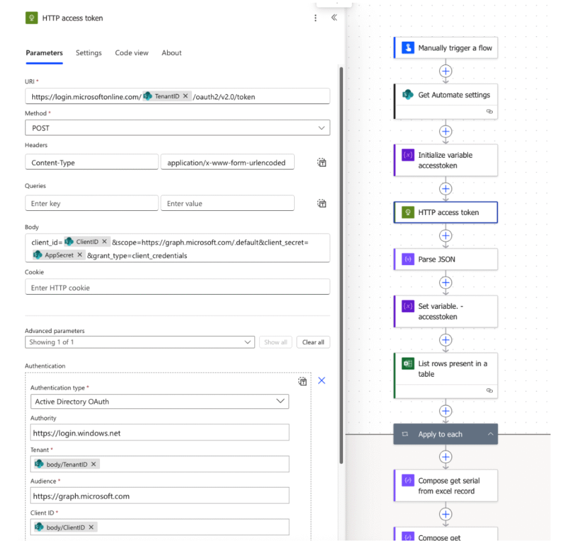
Task: Remove the AppSecret token from Body
Action: pyautogui.click(x=80, y=255)
